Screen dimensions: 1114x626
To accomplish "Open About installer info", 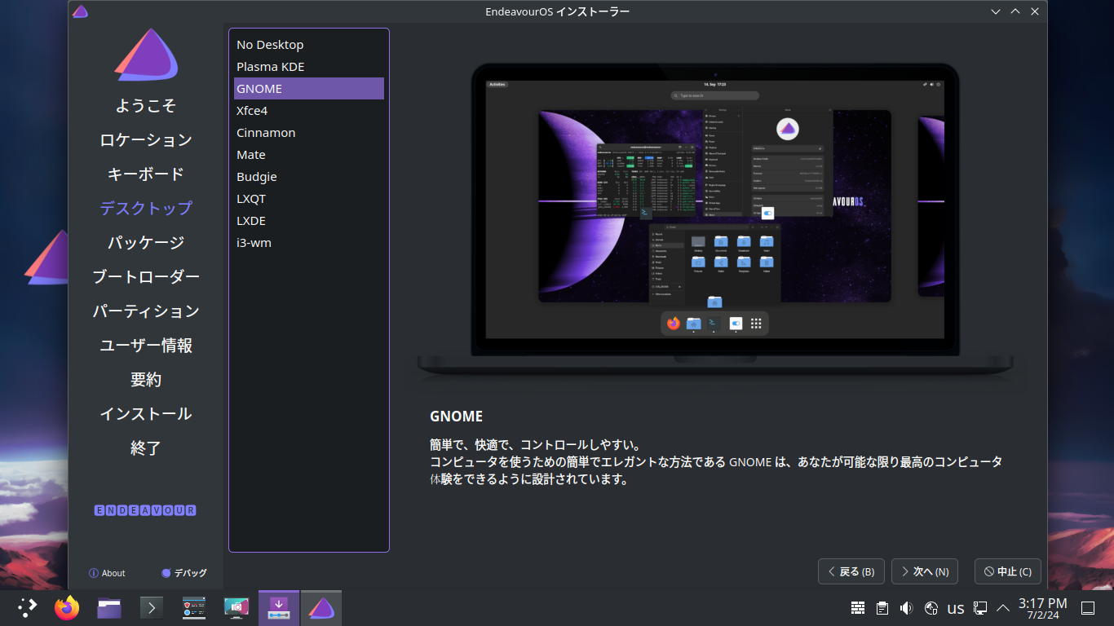I will [107, 573].
